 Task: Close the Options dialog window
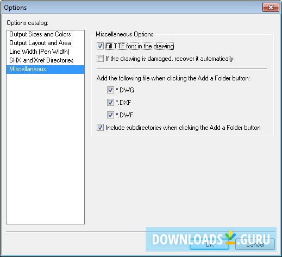tap(271, 8)
